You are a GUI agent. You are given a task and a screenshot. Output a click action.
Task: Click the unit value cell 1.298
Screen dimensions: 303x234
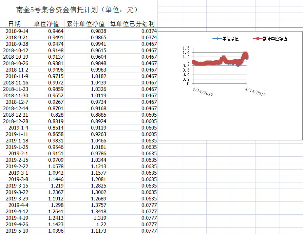pos(46,205)
